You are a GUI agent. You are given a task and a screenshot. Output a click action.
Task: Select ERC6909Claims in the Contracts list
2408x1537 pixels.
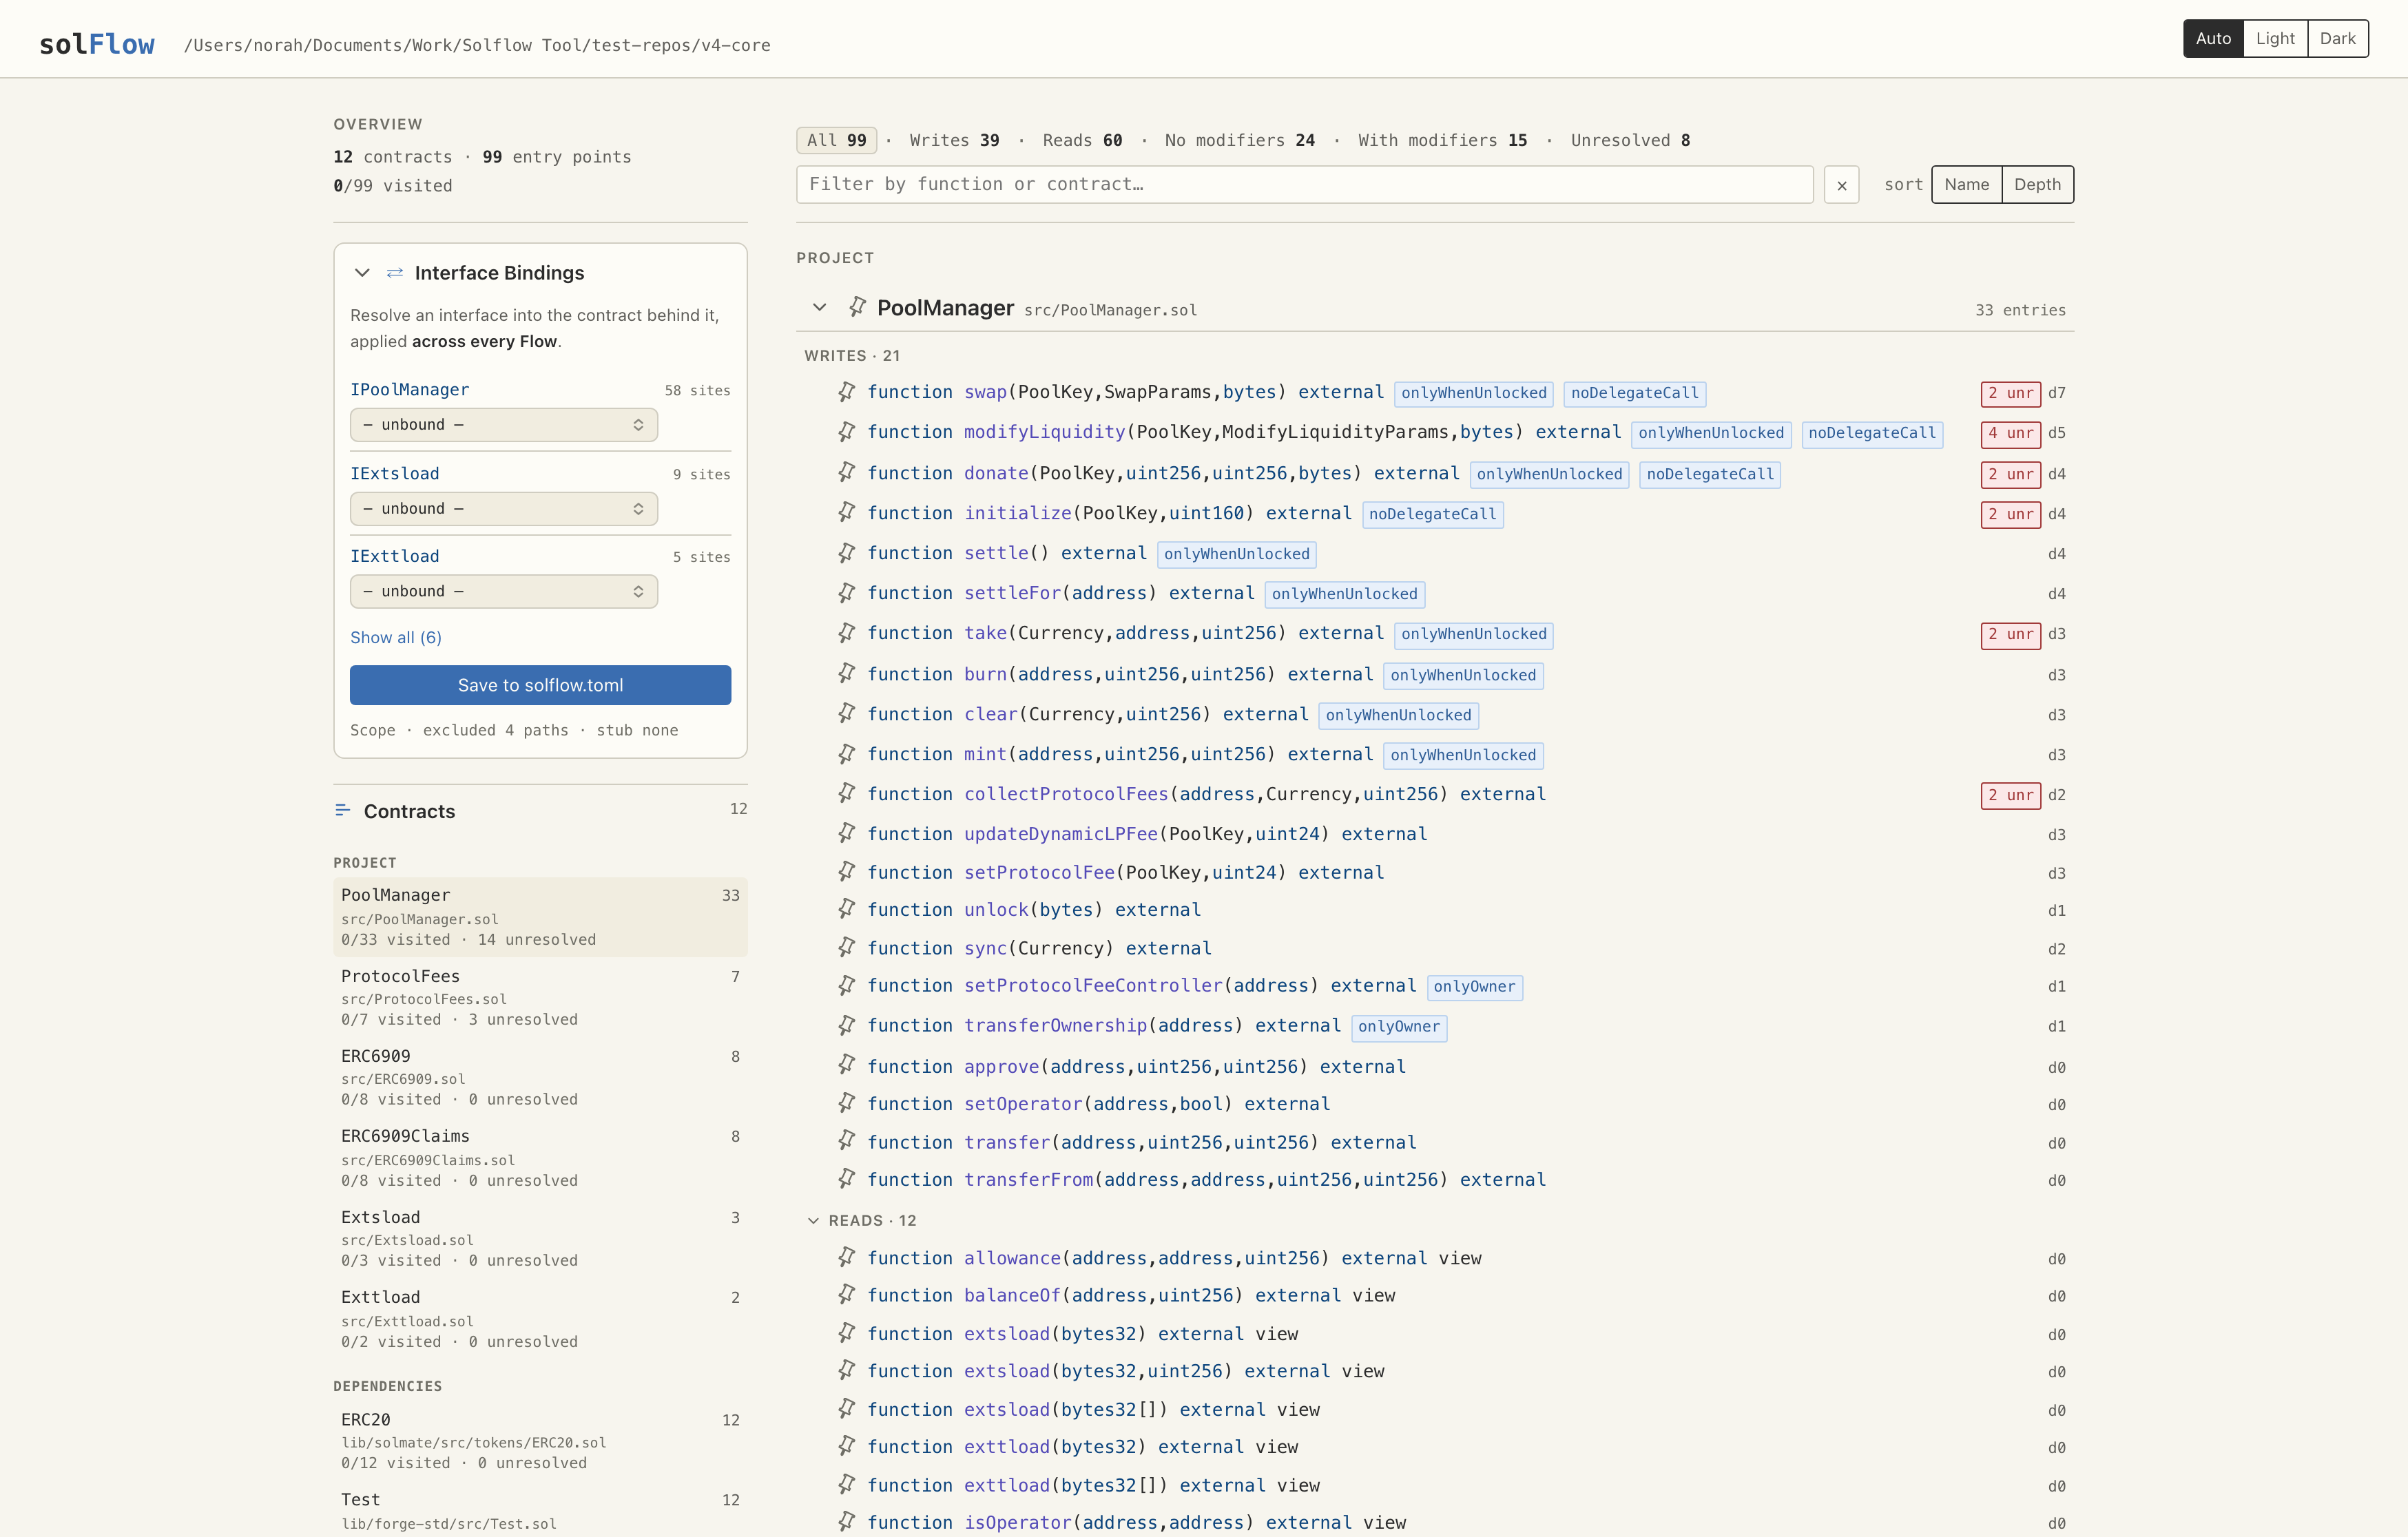(540, 1157)
